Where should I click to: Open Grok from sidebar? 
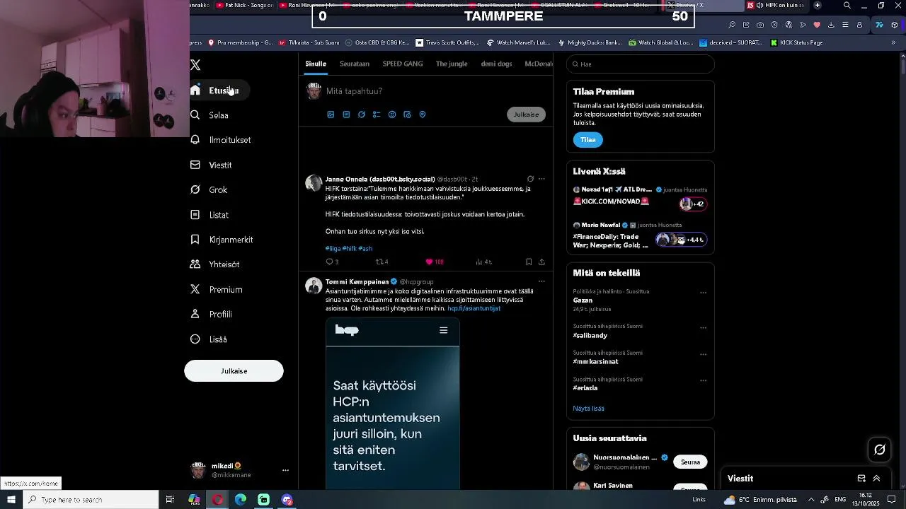click(x=209, y=189)
